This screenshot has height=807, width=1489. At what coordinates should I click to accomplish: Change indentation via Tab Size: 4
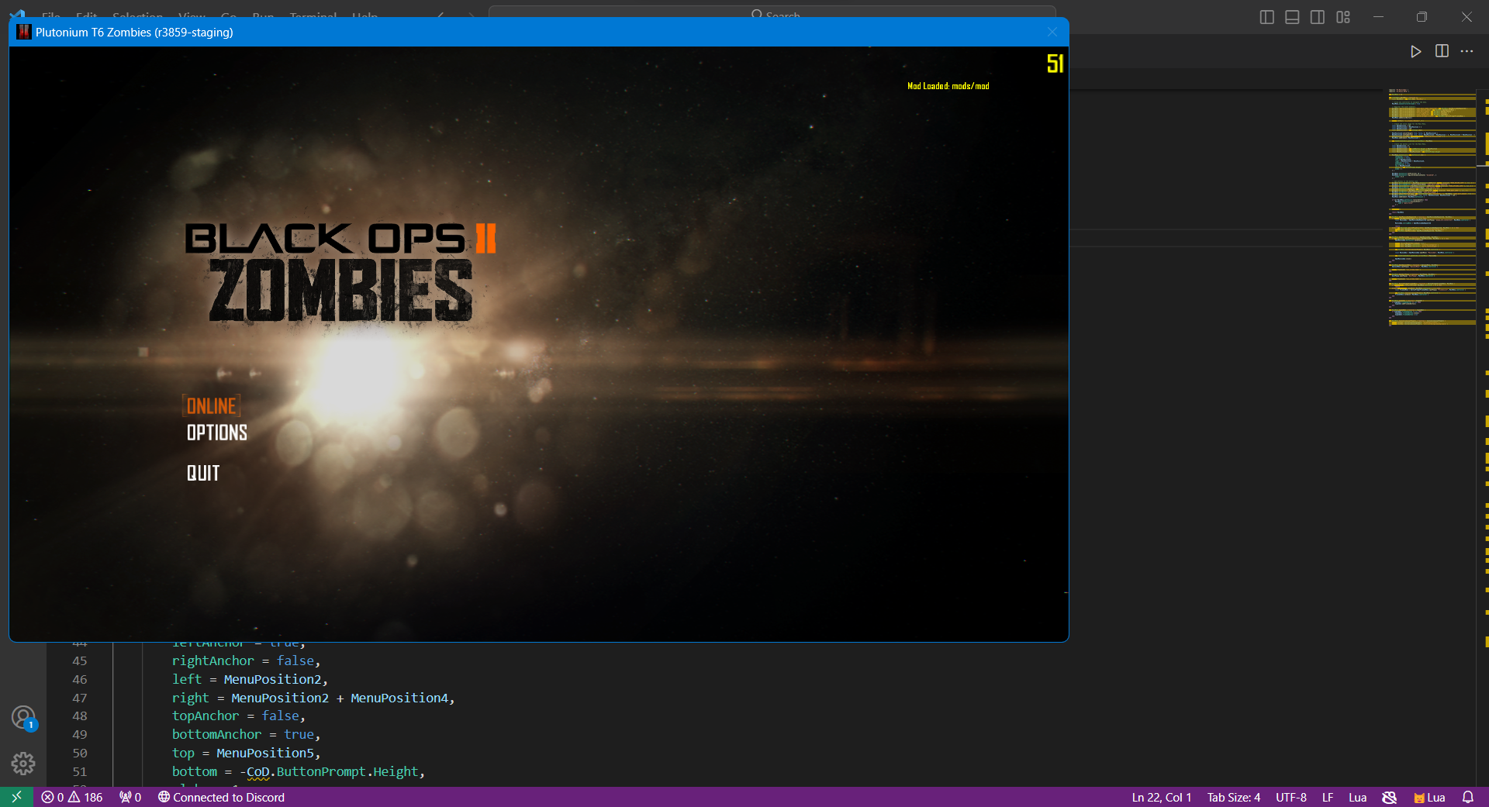pos(1233,797)
